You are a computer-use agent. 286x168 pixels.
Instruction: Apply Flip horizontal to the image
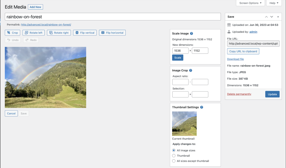click(112, 32)
